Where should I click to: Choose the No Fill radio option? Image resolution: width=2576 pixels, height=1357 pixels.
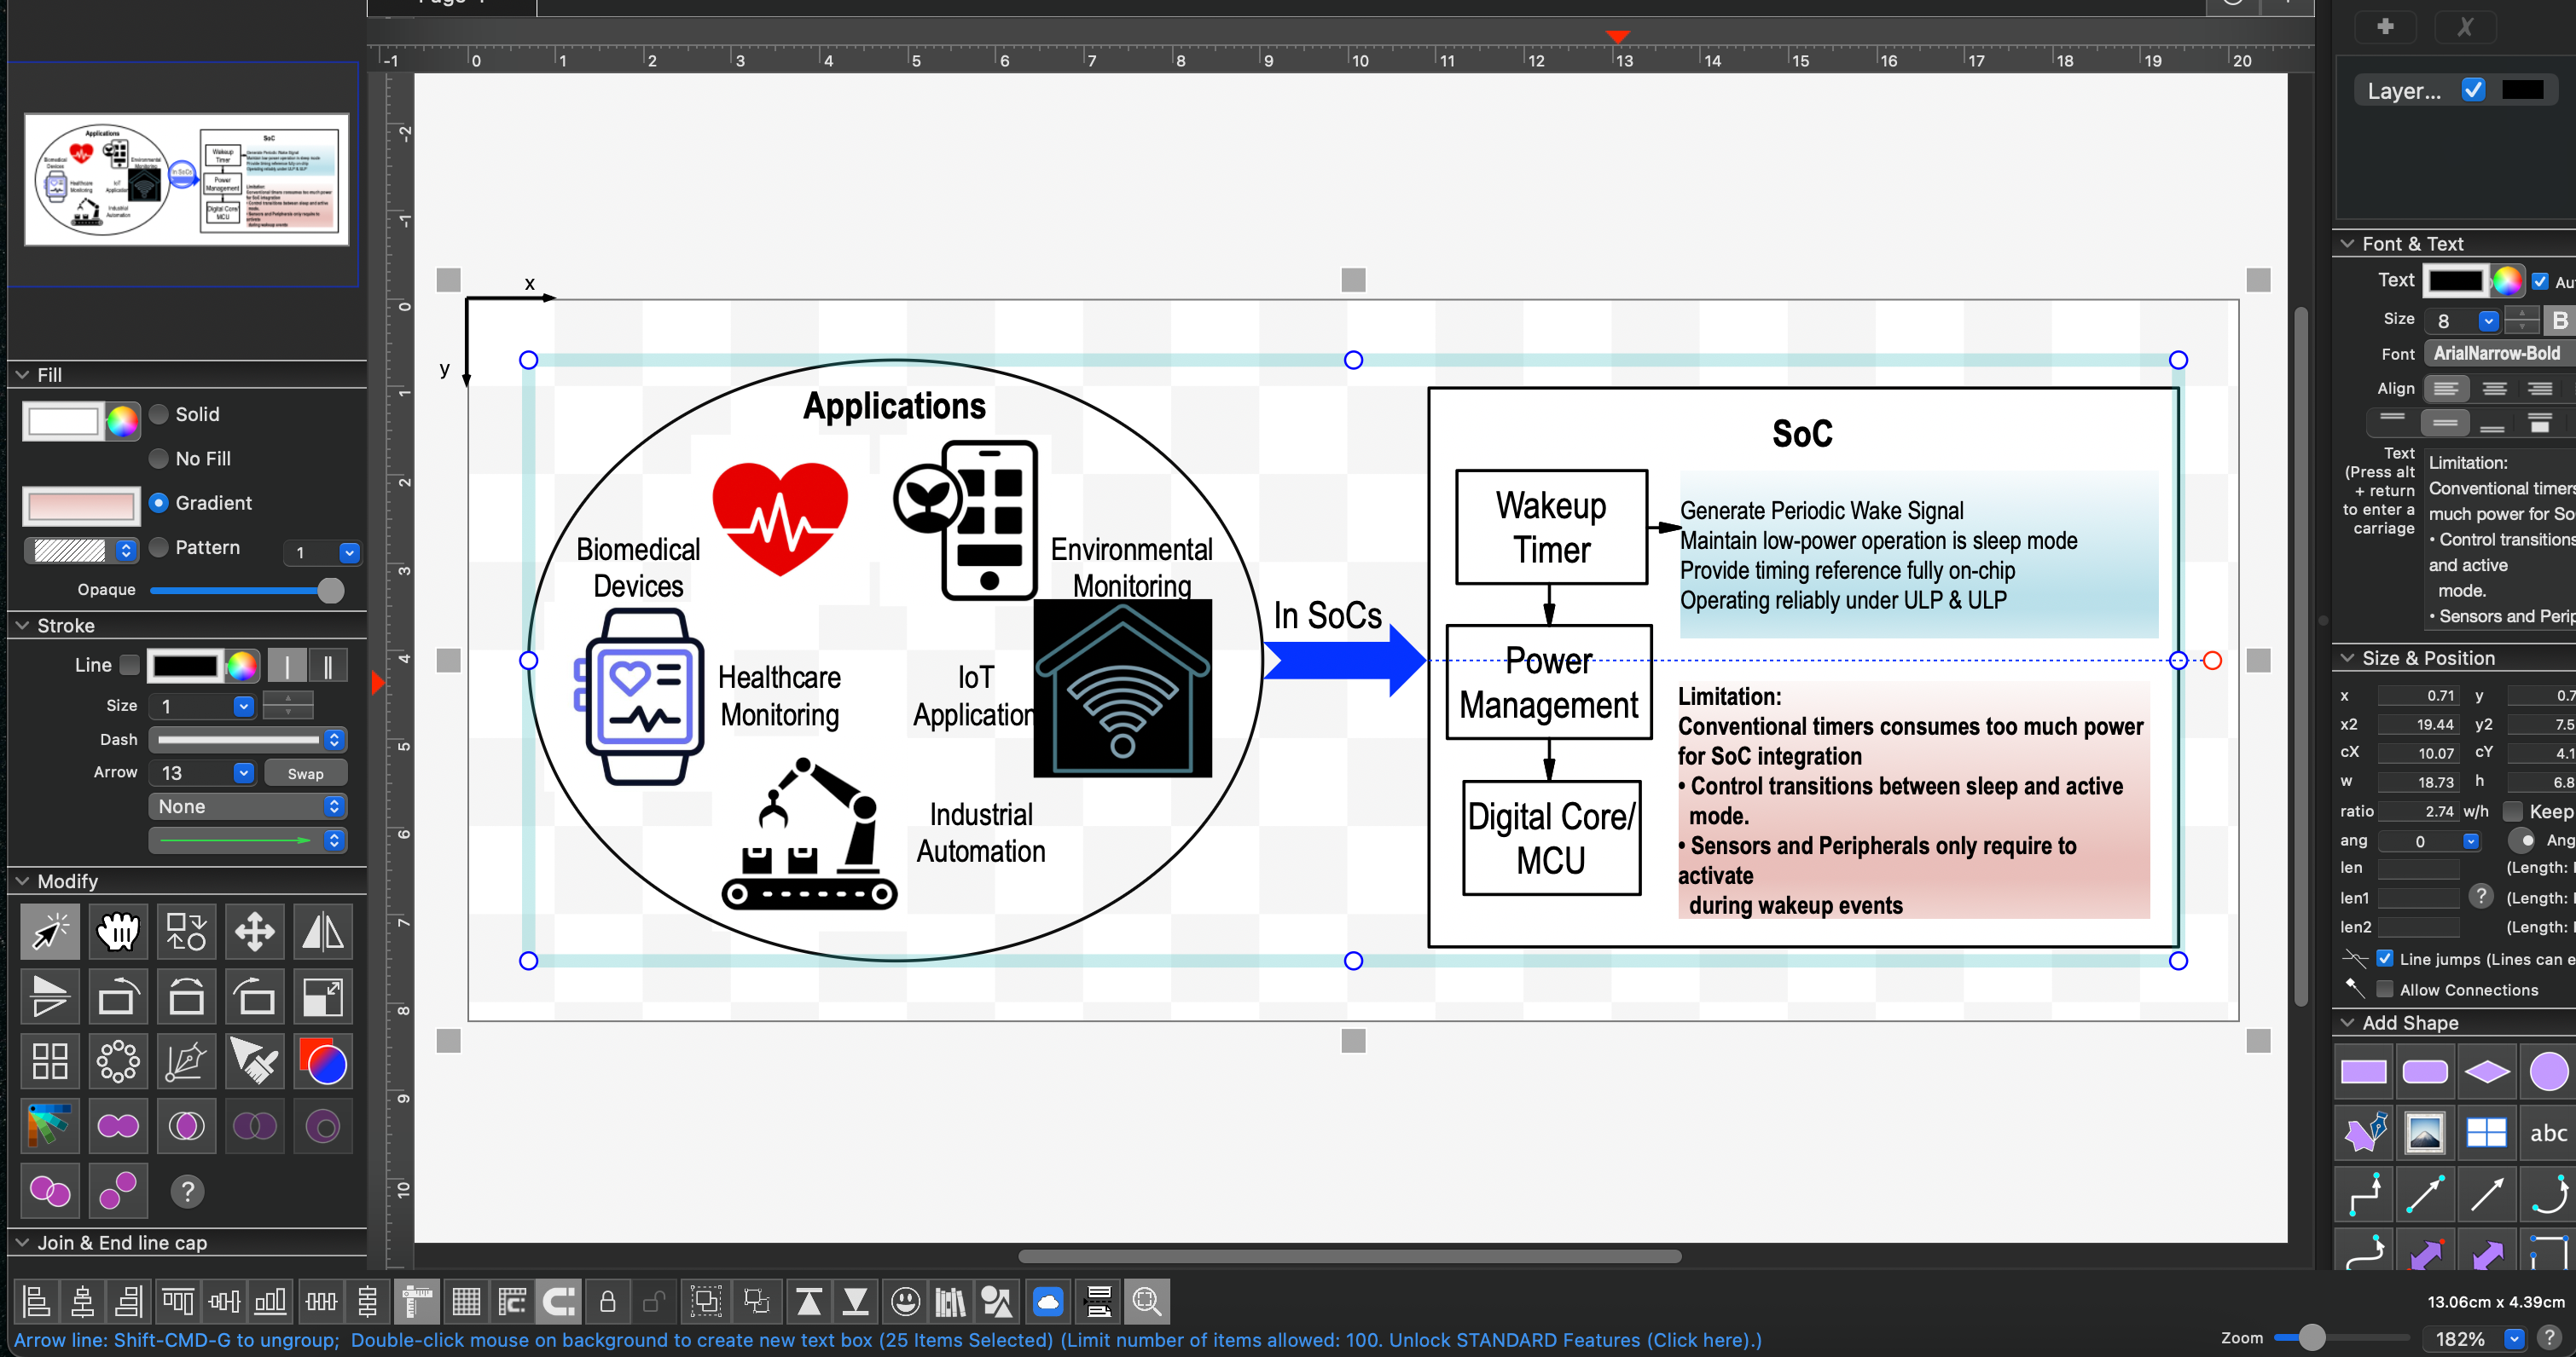(159, 459)
